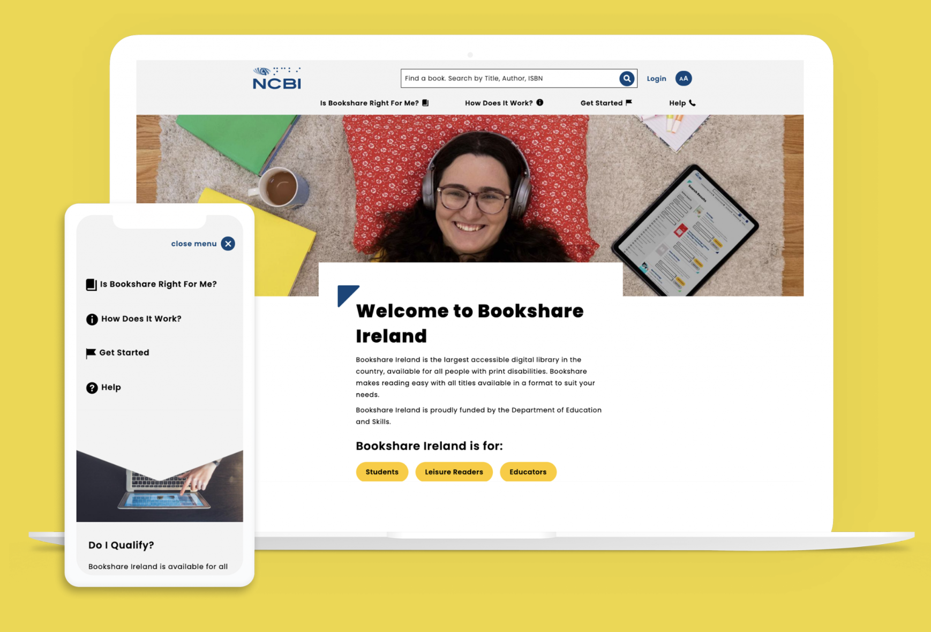Tap How Does It Work in mobile menu
This screenshot has height=632, width=931.
(x=141, y=319)
